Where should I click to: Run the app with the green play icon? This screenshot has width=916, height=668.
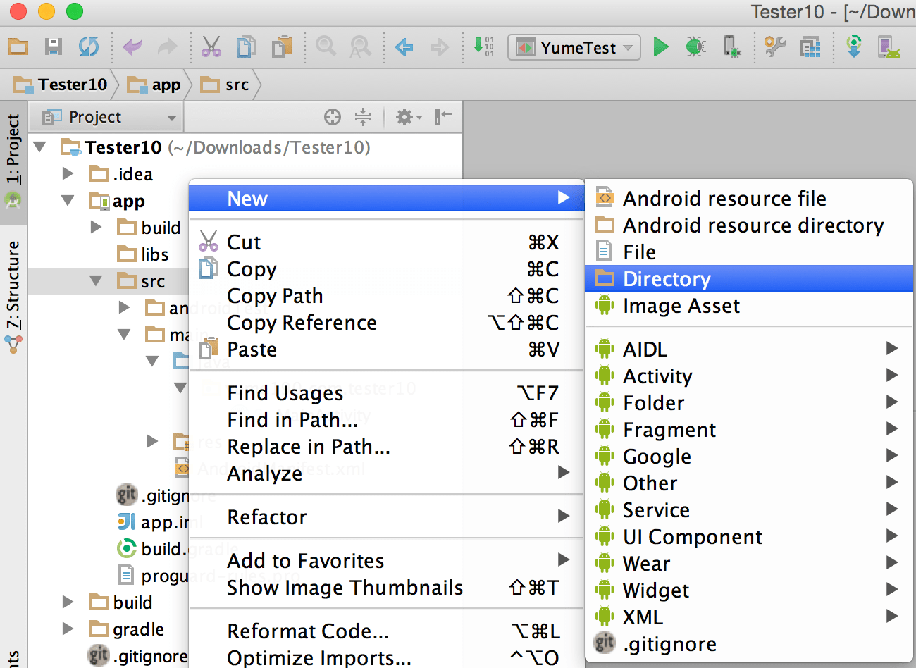point(661,47)
